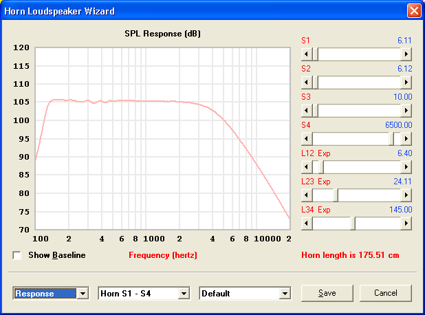Click the S4 slider thumb
The height and width of the screenshot is (315, 425).
point(392,139)
